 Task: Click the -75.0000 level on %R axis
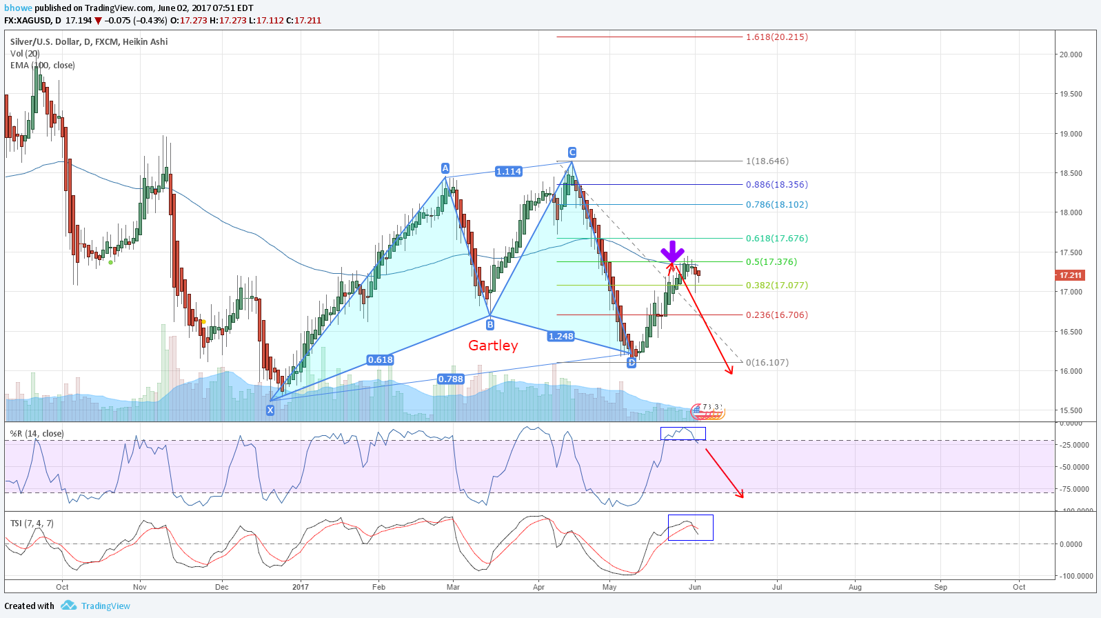(x=1073, y=489)
